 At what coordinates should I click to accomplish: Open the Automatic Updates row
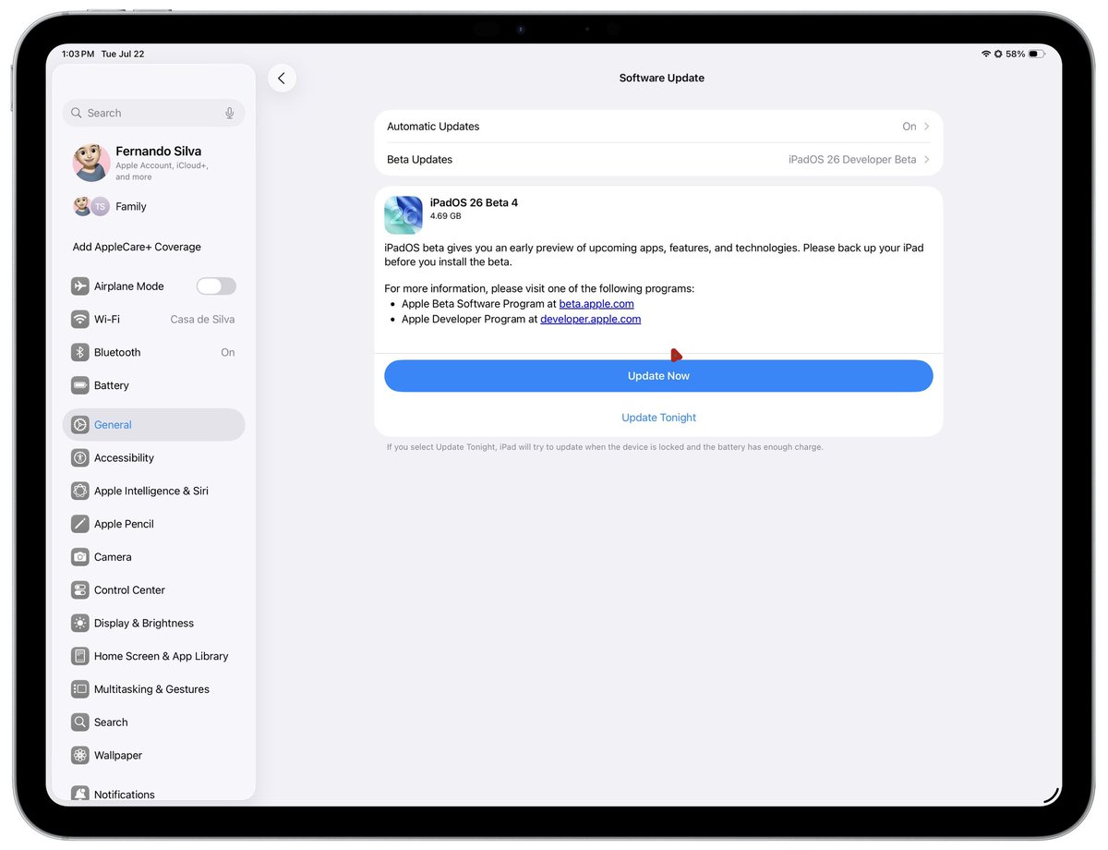point(658,127)
